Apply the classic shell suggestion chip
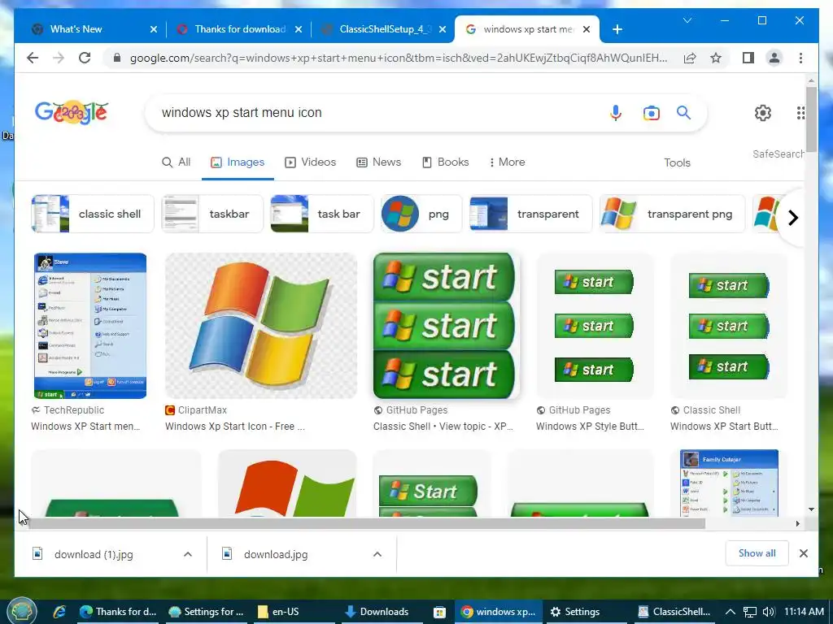The image size is (833, 624). click(x=93, y=214)
